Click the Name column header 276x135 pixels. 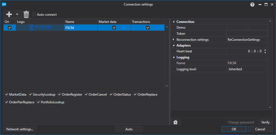(81, 22)
